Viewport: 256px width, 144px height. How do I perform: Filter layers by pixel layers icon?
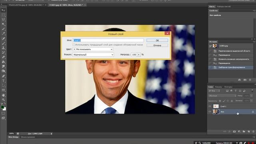(227, 91)
